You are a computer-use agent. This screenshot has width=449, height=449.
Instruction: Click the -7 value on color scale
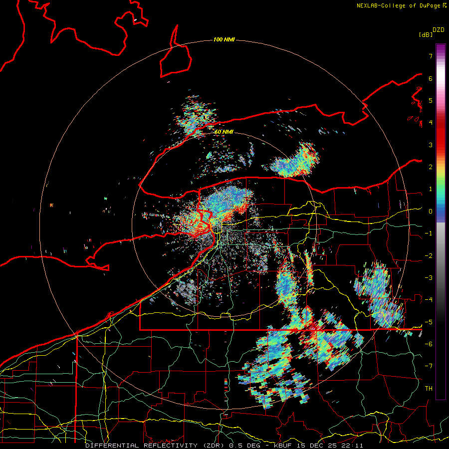pyautogui.click(x=429, y=366)
